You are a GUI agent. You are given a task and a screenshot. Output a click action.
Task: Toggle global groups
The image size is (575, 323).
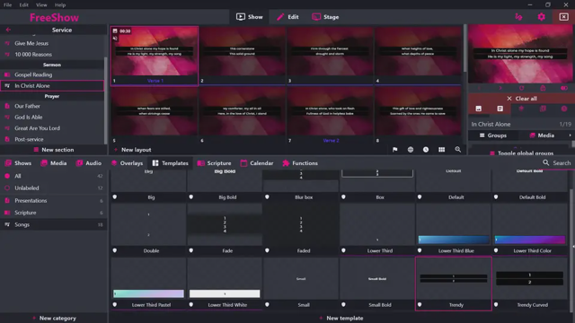(521, 153)
